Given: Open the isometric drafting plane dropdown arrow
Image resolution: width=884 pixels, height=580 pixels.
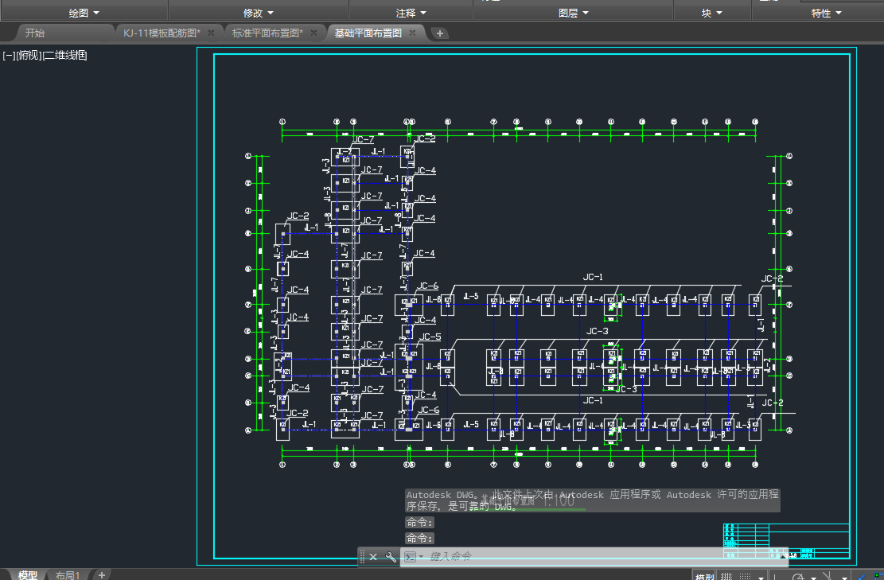Looking at the screenshot, I should (844, 578).
